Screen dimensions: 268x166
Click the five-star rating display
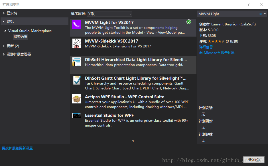[x=216, y=41]
